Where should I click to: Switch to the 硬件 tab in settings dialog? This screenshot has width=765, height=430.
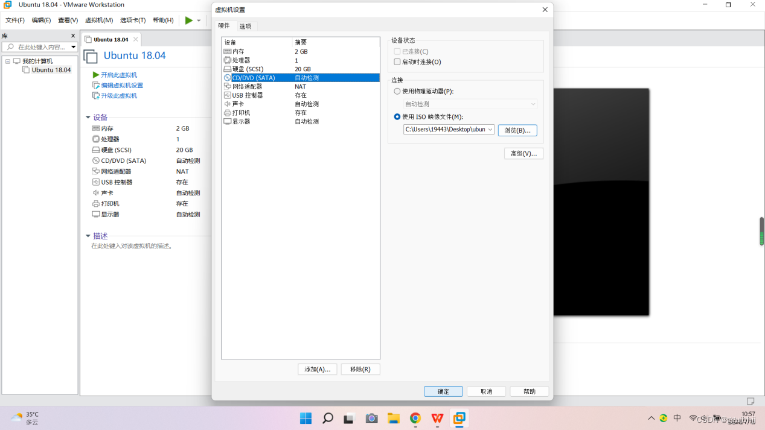click(224, 25)
